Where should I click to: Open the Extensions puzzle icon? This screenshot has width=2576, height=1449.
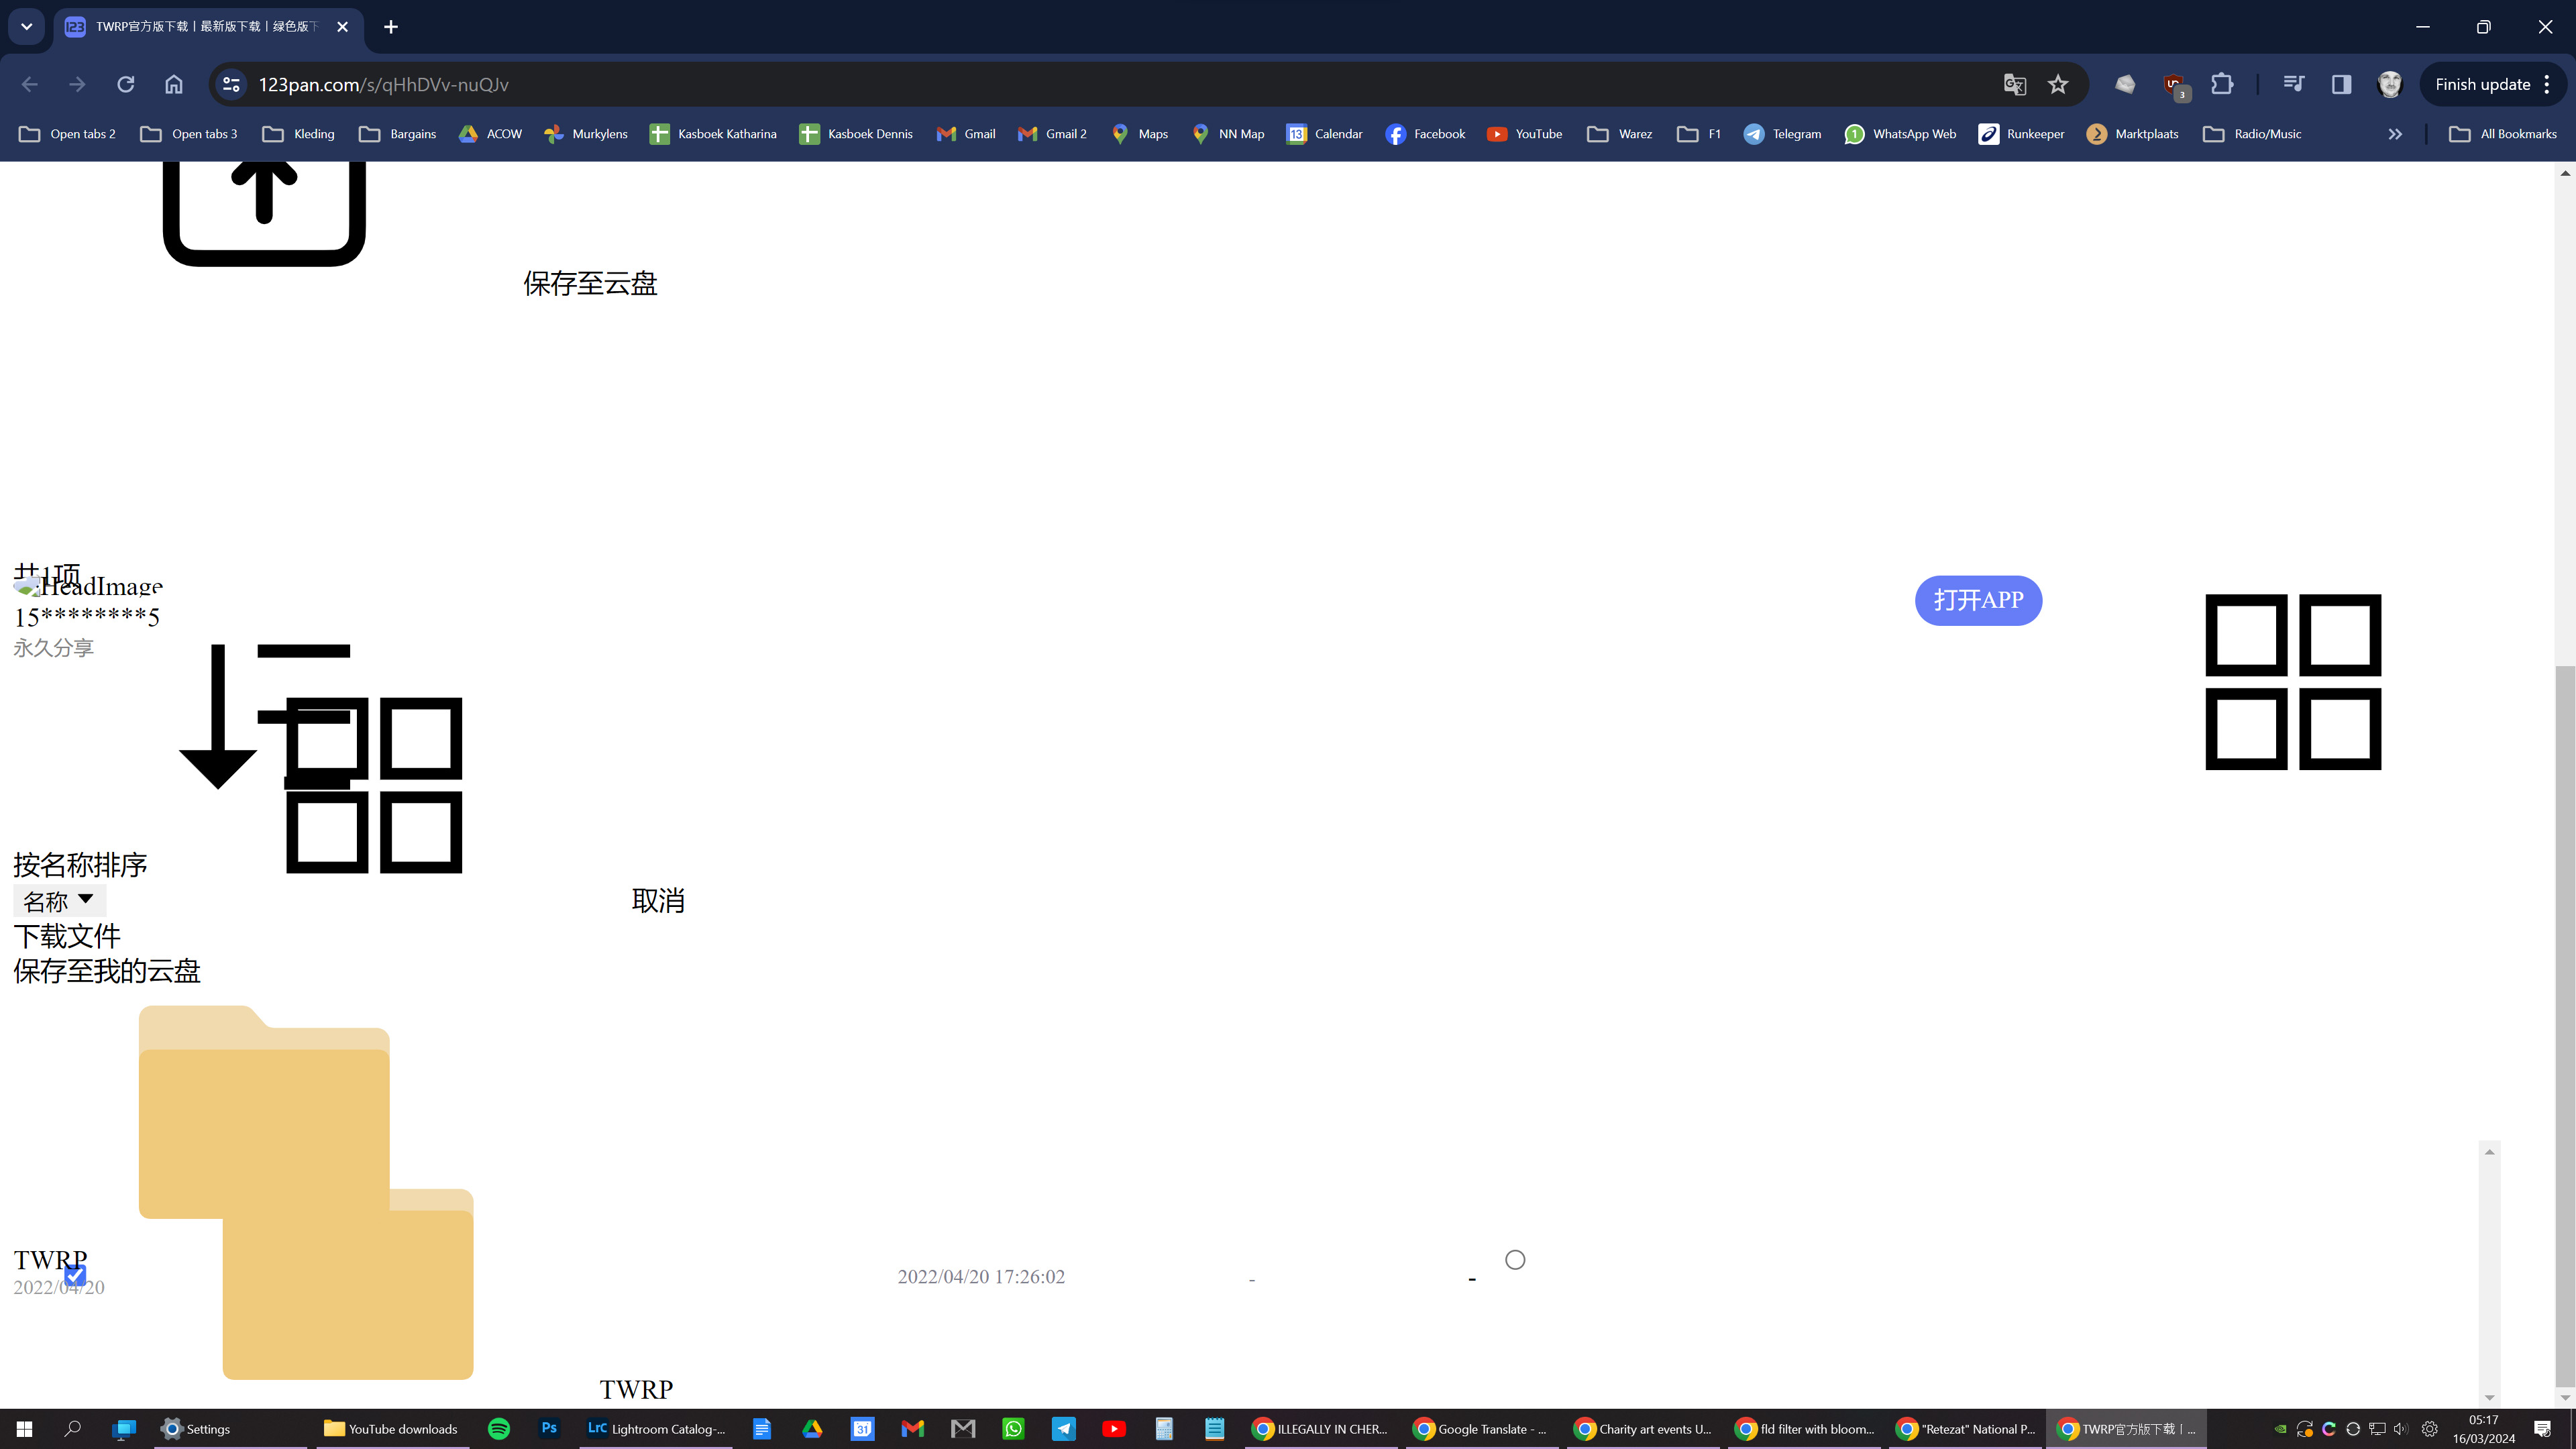pyautogui.click(x=2222, y=84)
